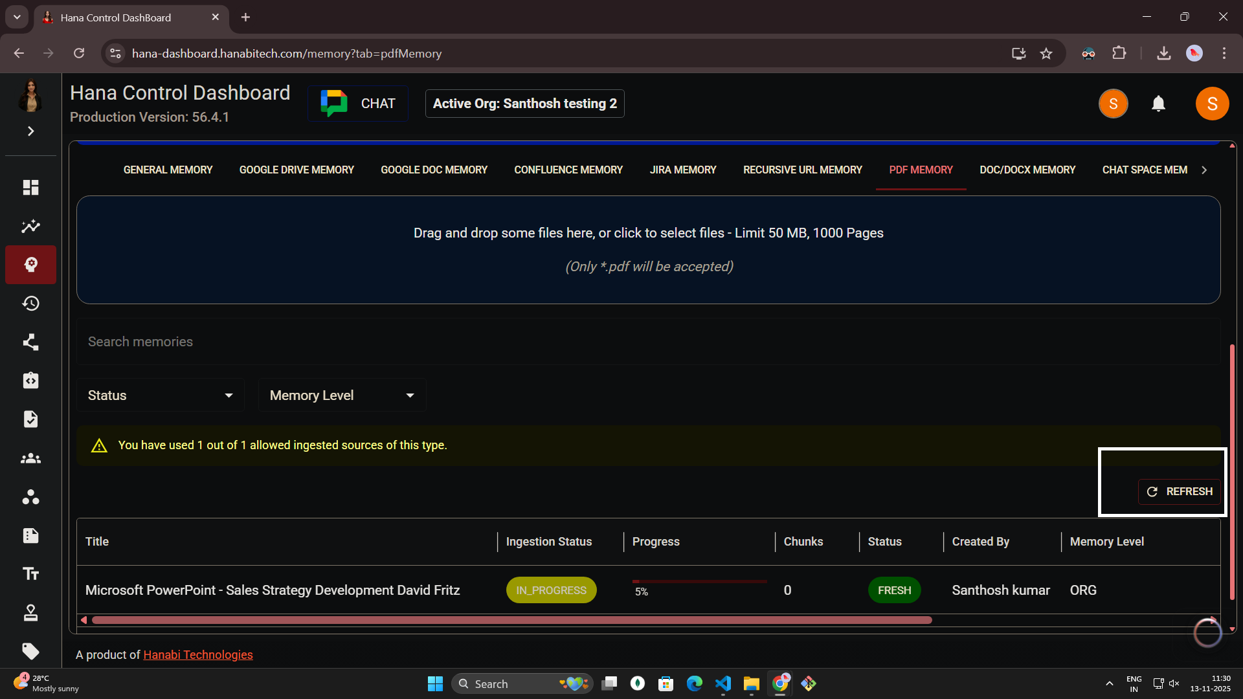
Task: Select the analytics insights sidebar icon
Action: [x=30, y=226]
